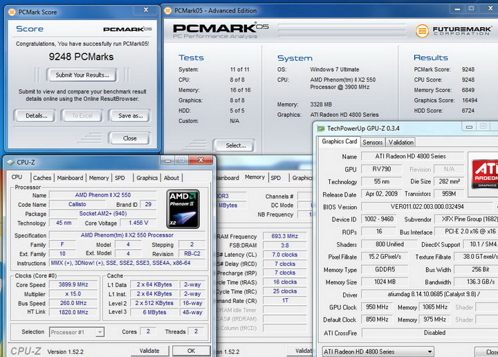498x357 pixels.
Task: Click OK in the CPU-Z window
Action: tap(191, 351)
